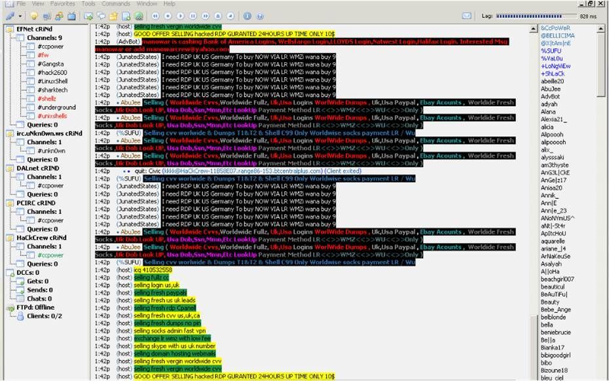Click the rewind media button
This screenshot has width=609, height=381.
155,16
